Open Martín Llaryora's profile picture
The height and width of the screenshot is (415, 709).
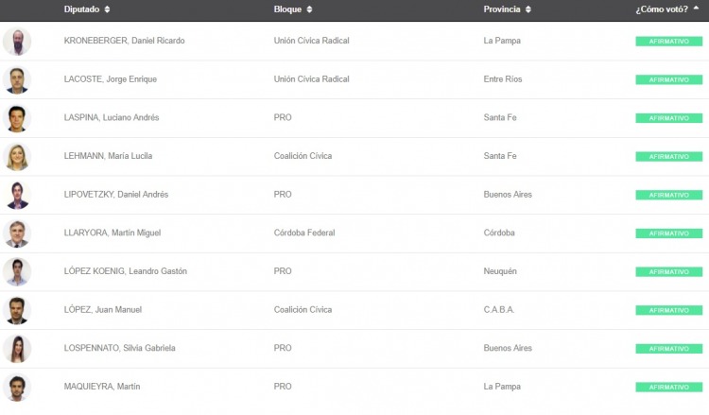coord(17,233)
